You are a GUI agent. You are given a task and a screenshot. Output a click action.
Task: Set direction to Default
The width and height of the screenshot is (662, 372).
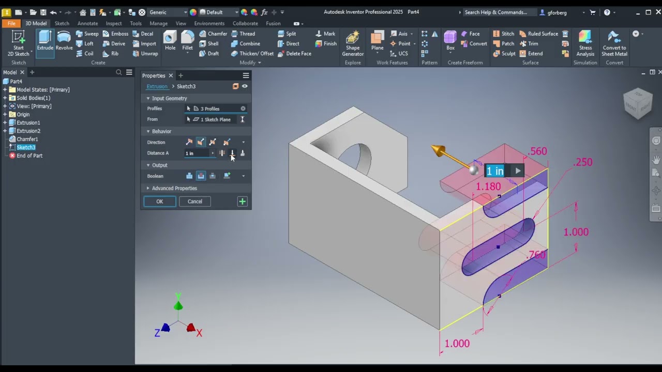click(x=189, y=142)
